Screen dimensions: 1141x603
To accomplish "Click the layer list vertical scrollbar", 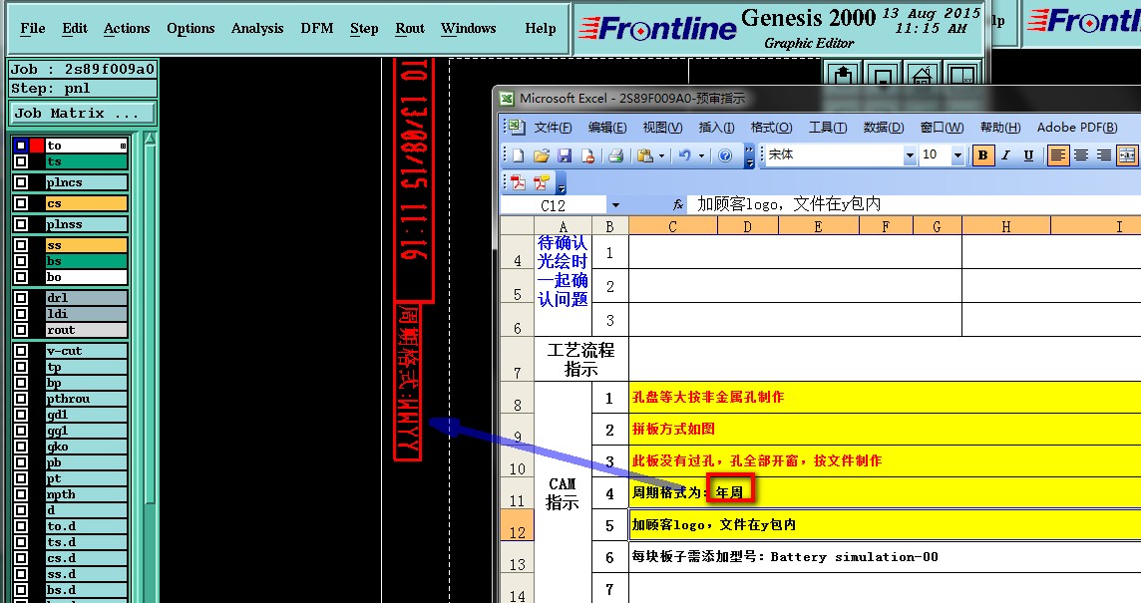I will click(x=150, y=325).
